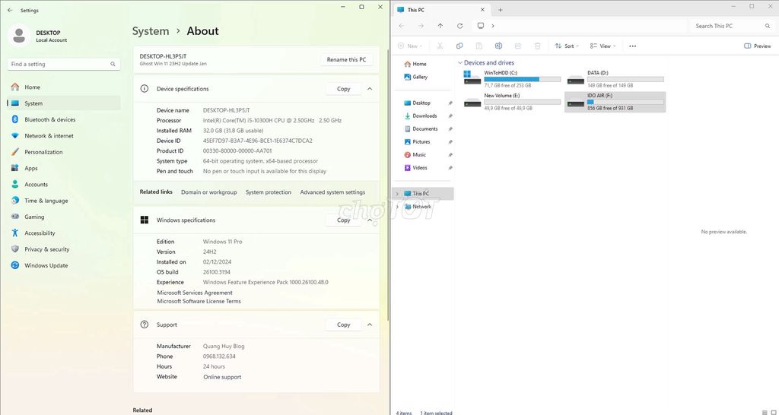
Task: Open Personalization settings
Action: point(64,152)
